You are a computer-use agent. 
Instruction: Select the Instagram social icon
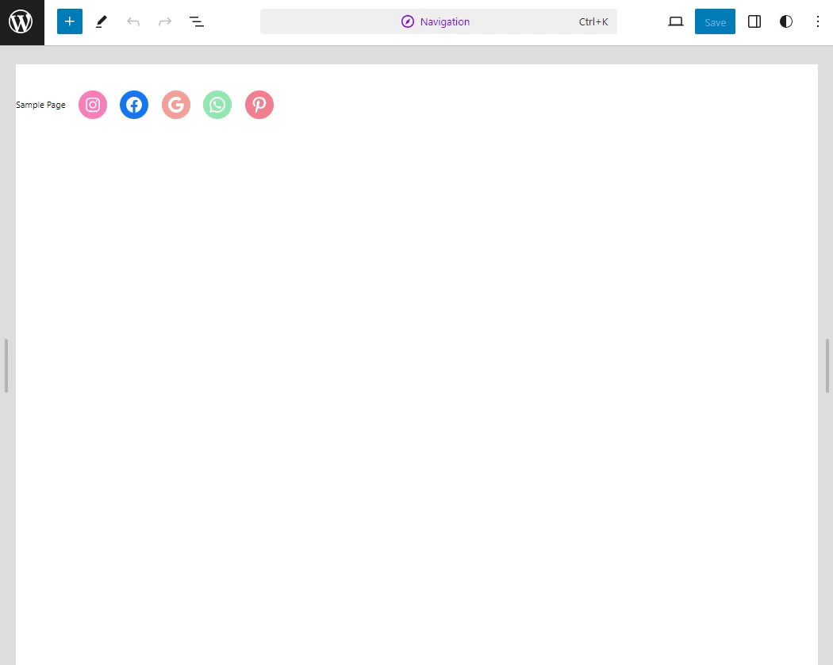(93, 105)
